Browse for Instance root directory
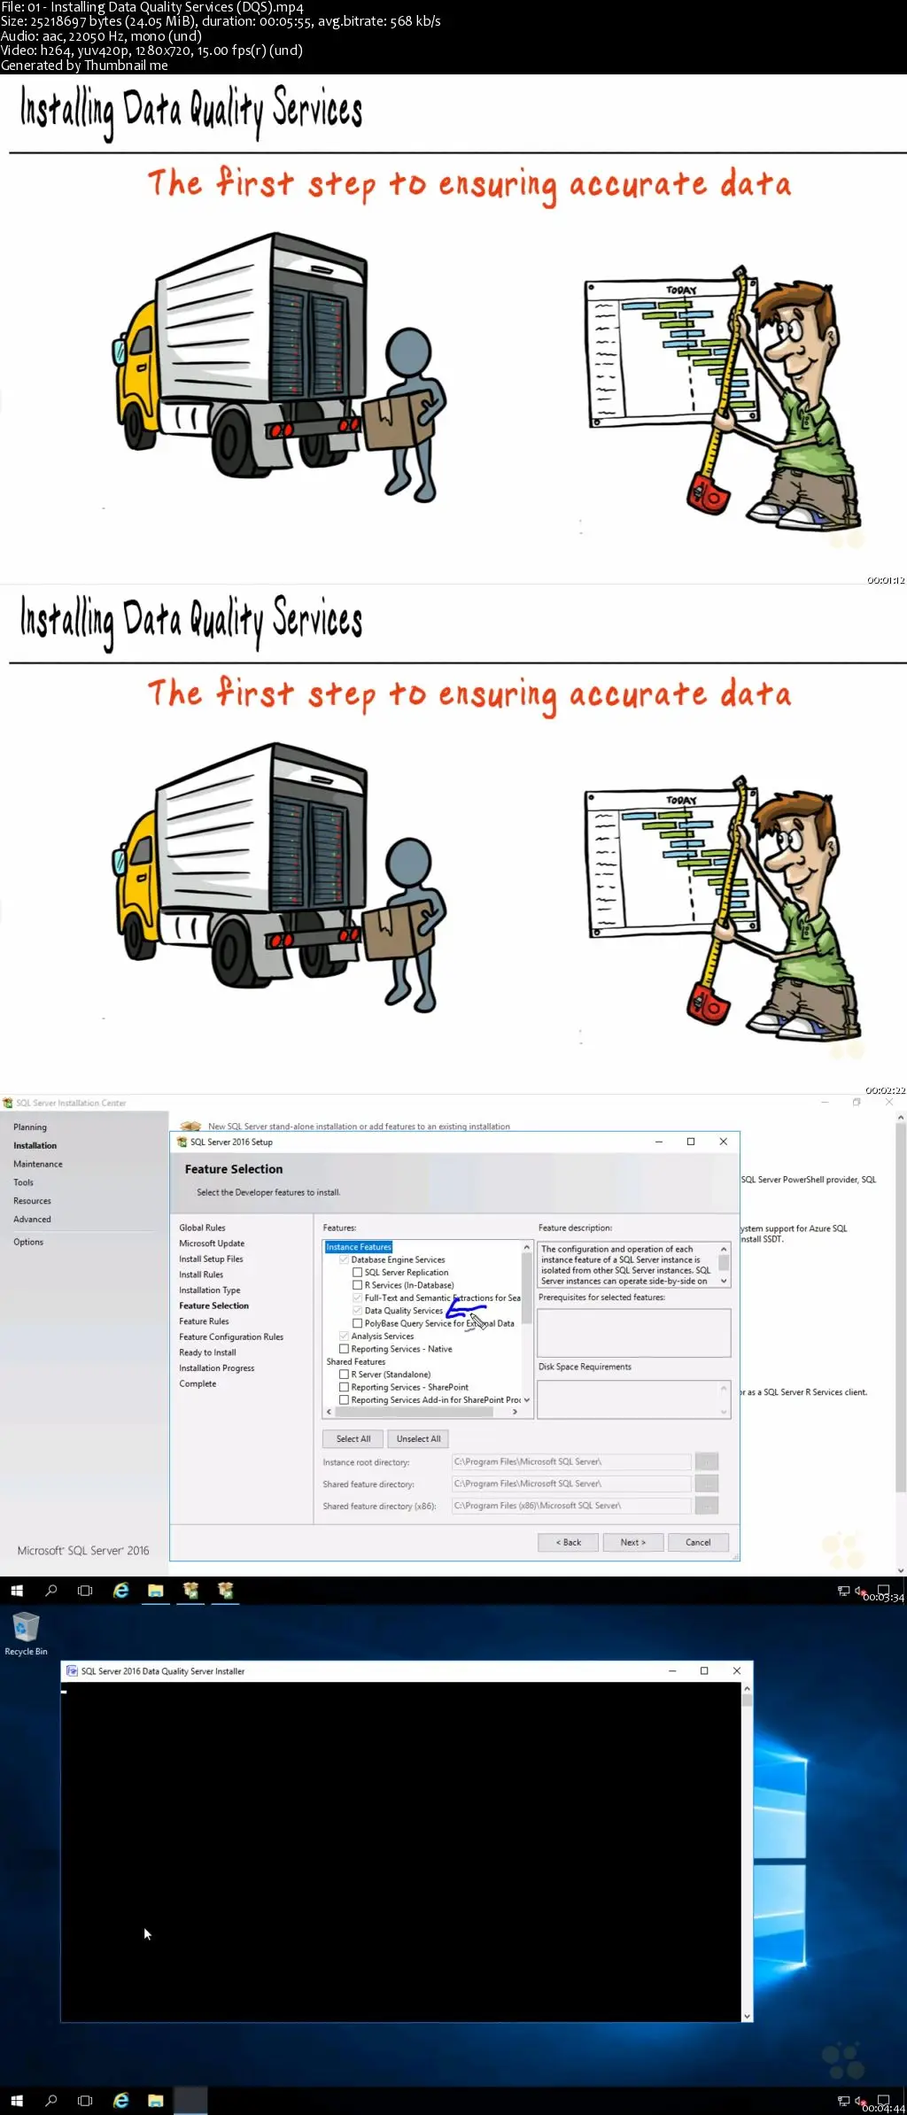Image resolution: width=907 pixels, height=2115 pixels. coord(707,1461)
